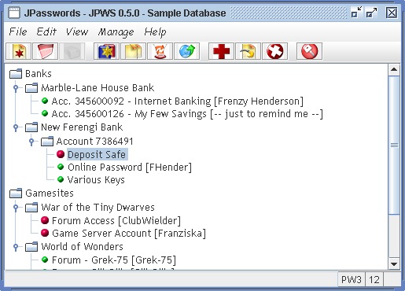
Task: Select Acc. 345600126 My Few Savings entry
Action: pos(187,114)
